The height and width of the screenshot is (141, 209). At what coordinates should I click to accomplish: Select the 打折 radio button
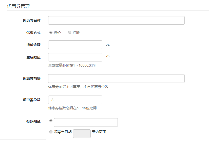pos(70,33)
